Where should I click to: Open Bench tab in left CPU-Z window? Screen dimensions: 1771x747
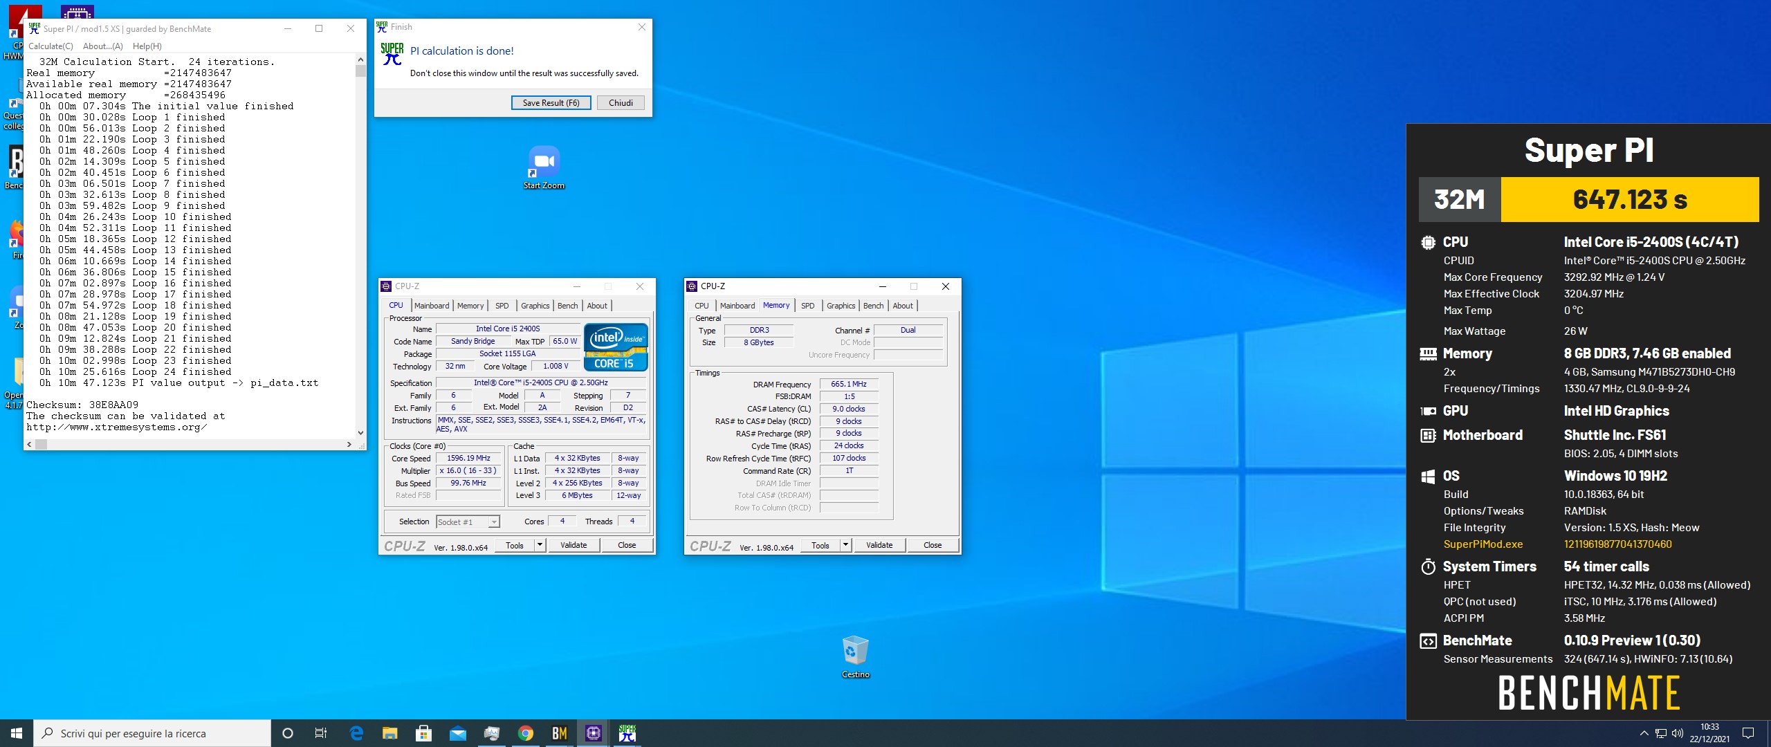coord(567,306)
